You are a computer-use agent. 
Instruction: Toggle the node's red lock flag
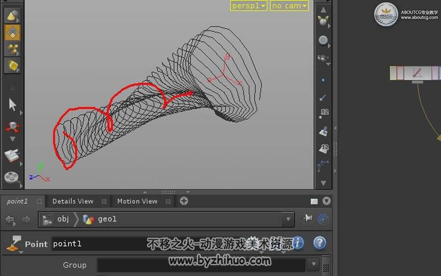[400, 73]
